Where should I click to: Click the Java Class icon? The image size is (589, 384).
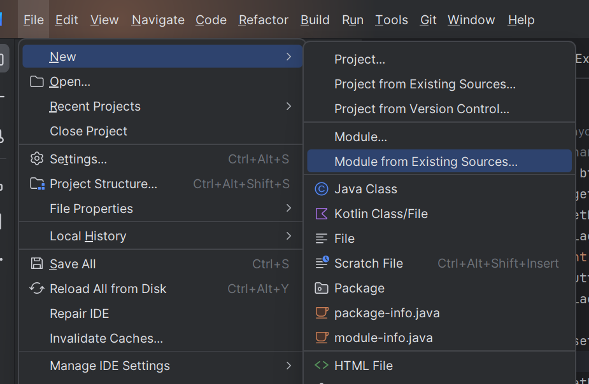[322, 189]
